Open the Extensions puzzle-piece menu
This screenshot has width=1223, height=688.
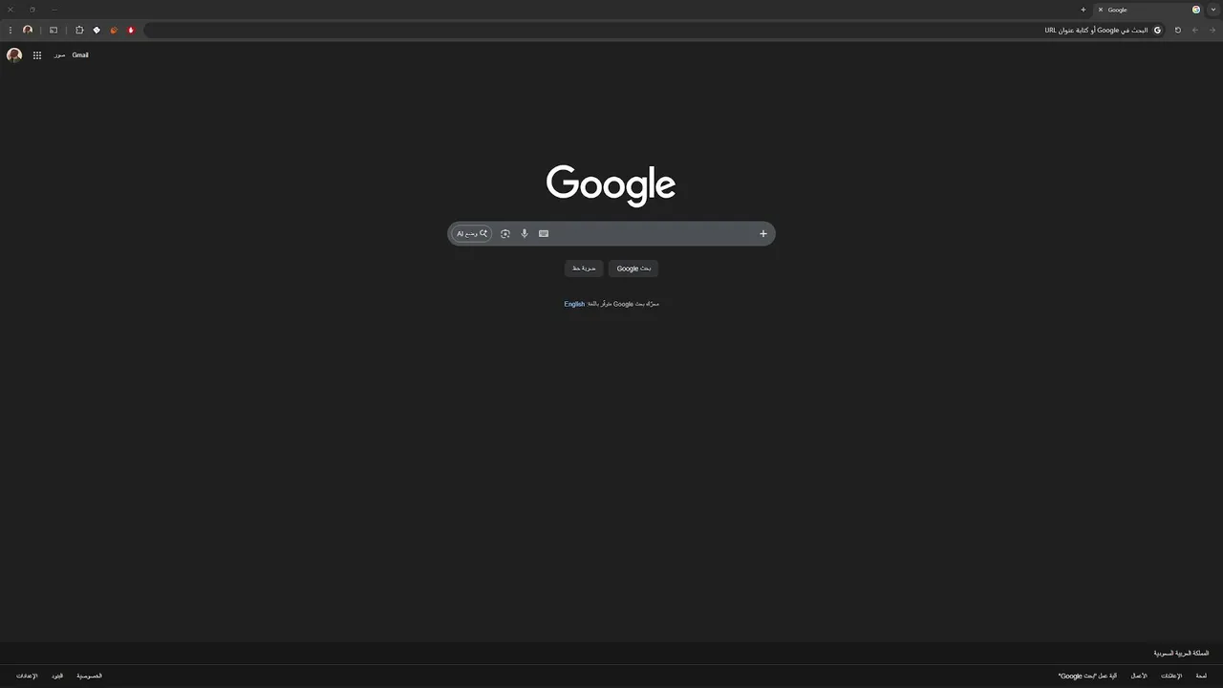(79, 30)
